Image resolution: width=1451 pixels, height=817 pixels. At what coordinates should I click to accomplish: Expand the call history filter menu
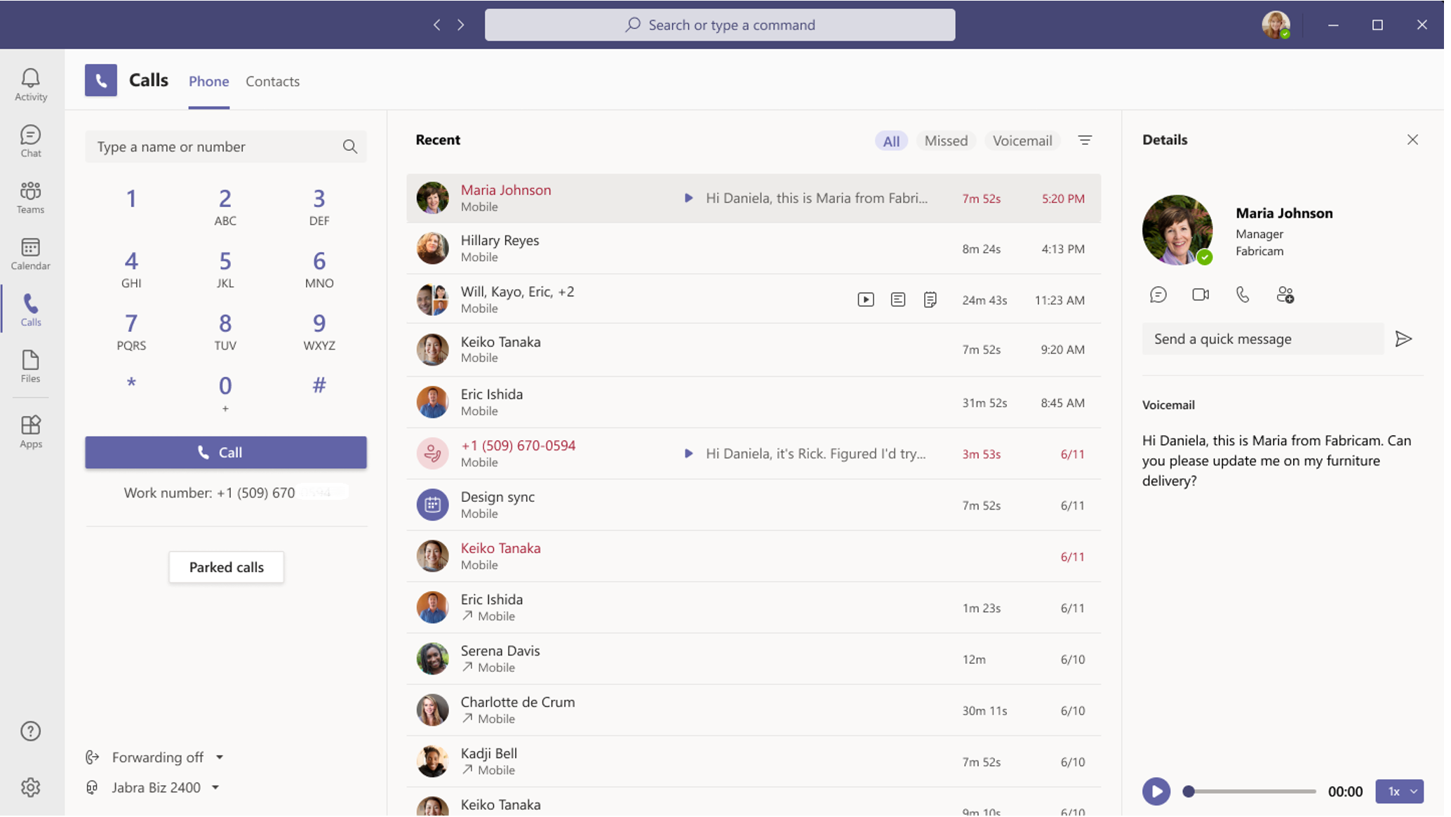tap(1085, 140)
